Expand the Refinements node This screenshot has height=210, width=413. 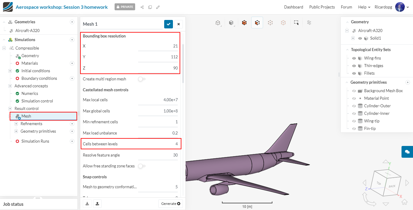(16, 124)
